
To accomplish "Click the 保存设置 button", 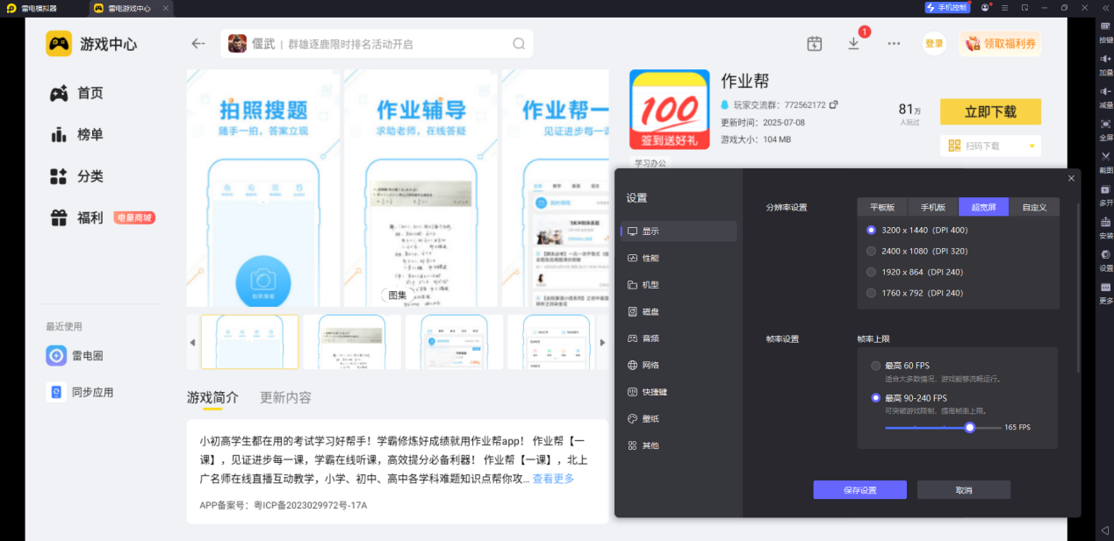I will coord(859,490).
